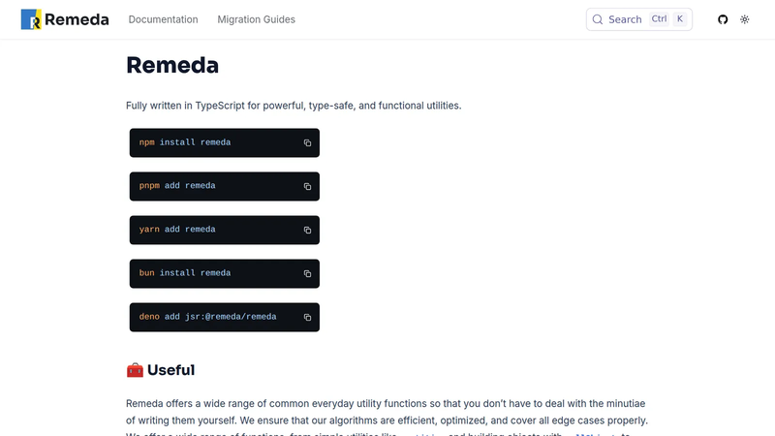Click the Remeda logo icon
The width and height of the screenshot is (775, 436).
coord(31,19)
